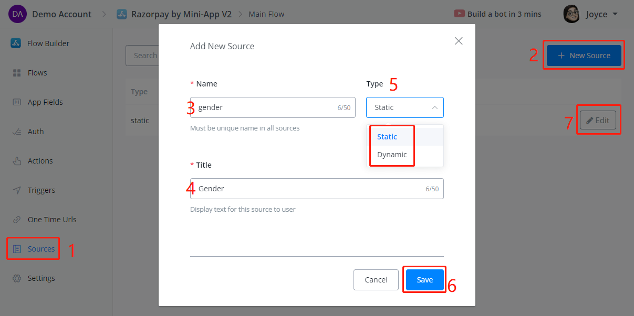This screenshot has width=634, height=316.
Task: Go to Sources in the sidebar
Action: click(41, 249)
